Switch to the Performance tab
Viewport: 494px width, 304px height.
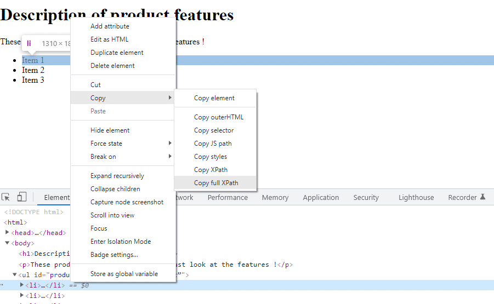click(228, 198)
